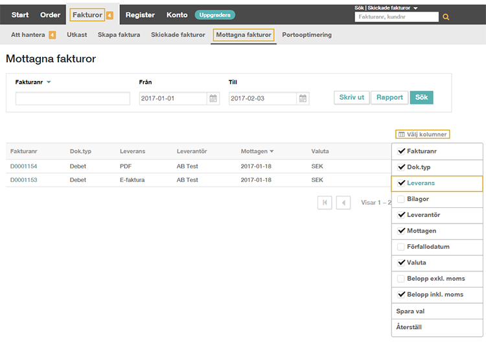The image size is (486, 342).
Task: Open invoice link D0001153
Action: click(x=23, y=180)
